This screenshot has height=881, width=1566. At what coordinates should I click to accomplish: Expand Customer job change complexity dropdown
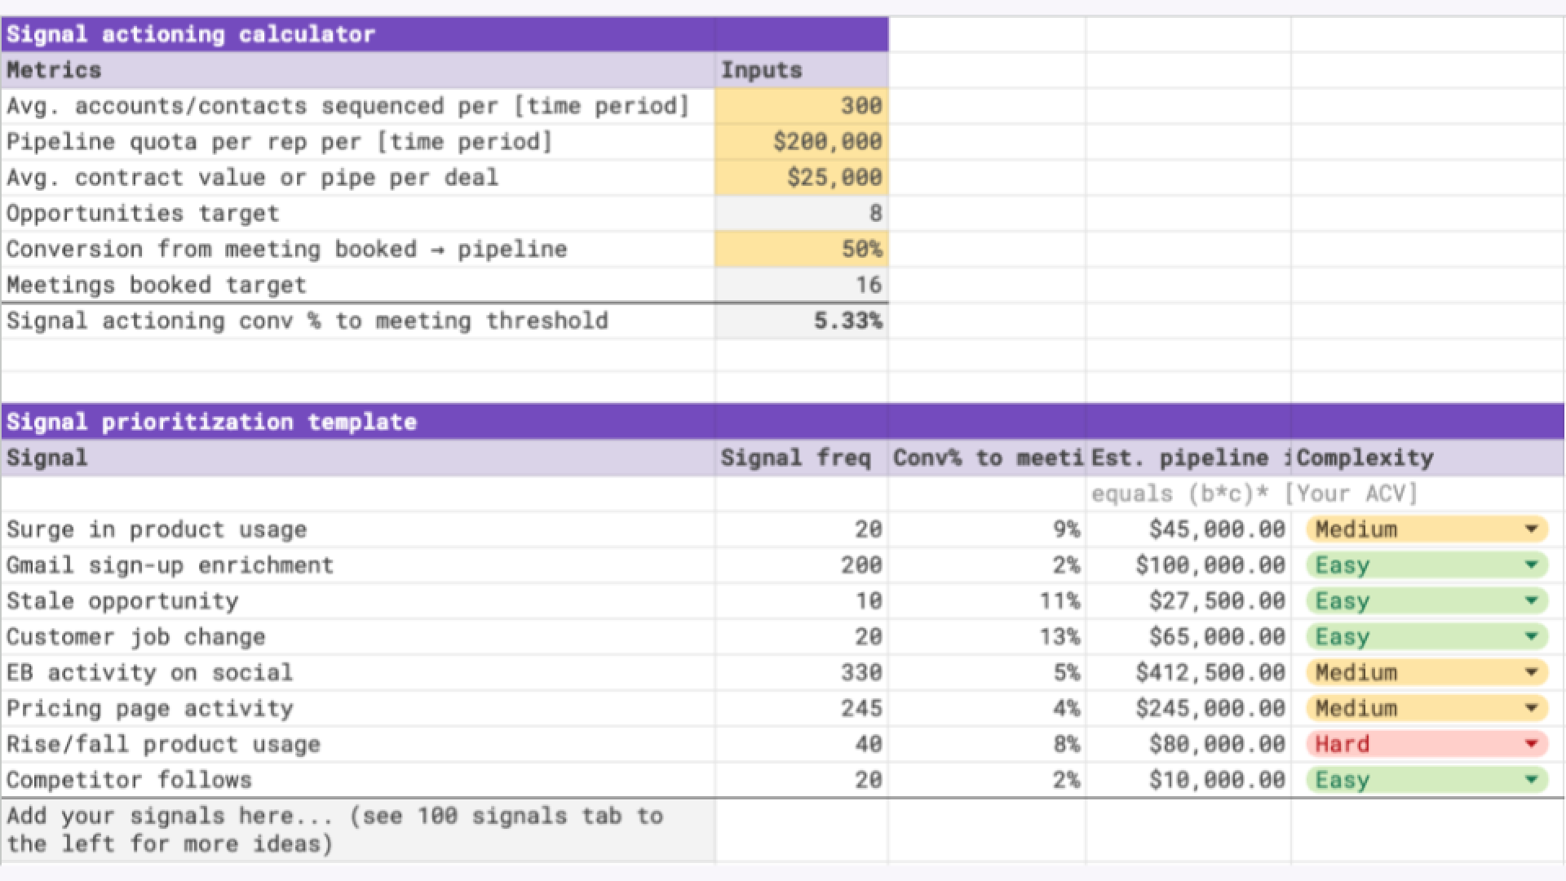click(1531, 637)
